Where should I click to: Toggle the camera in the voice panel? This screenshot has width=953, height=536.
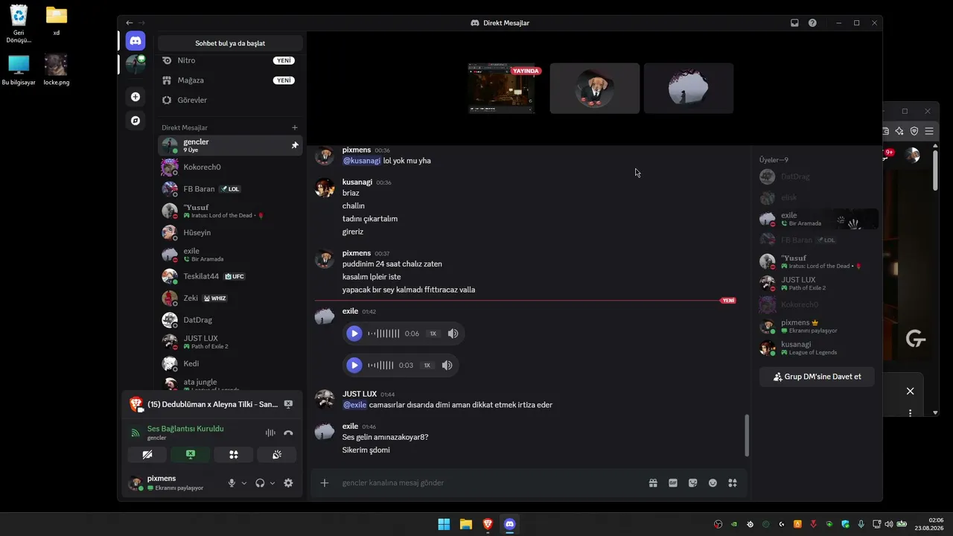tap(147, 455)
